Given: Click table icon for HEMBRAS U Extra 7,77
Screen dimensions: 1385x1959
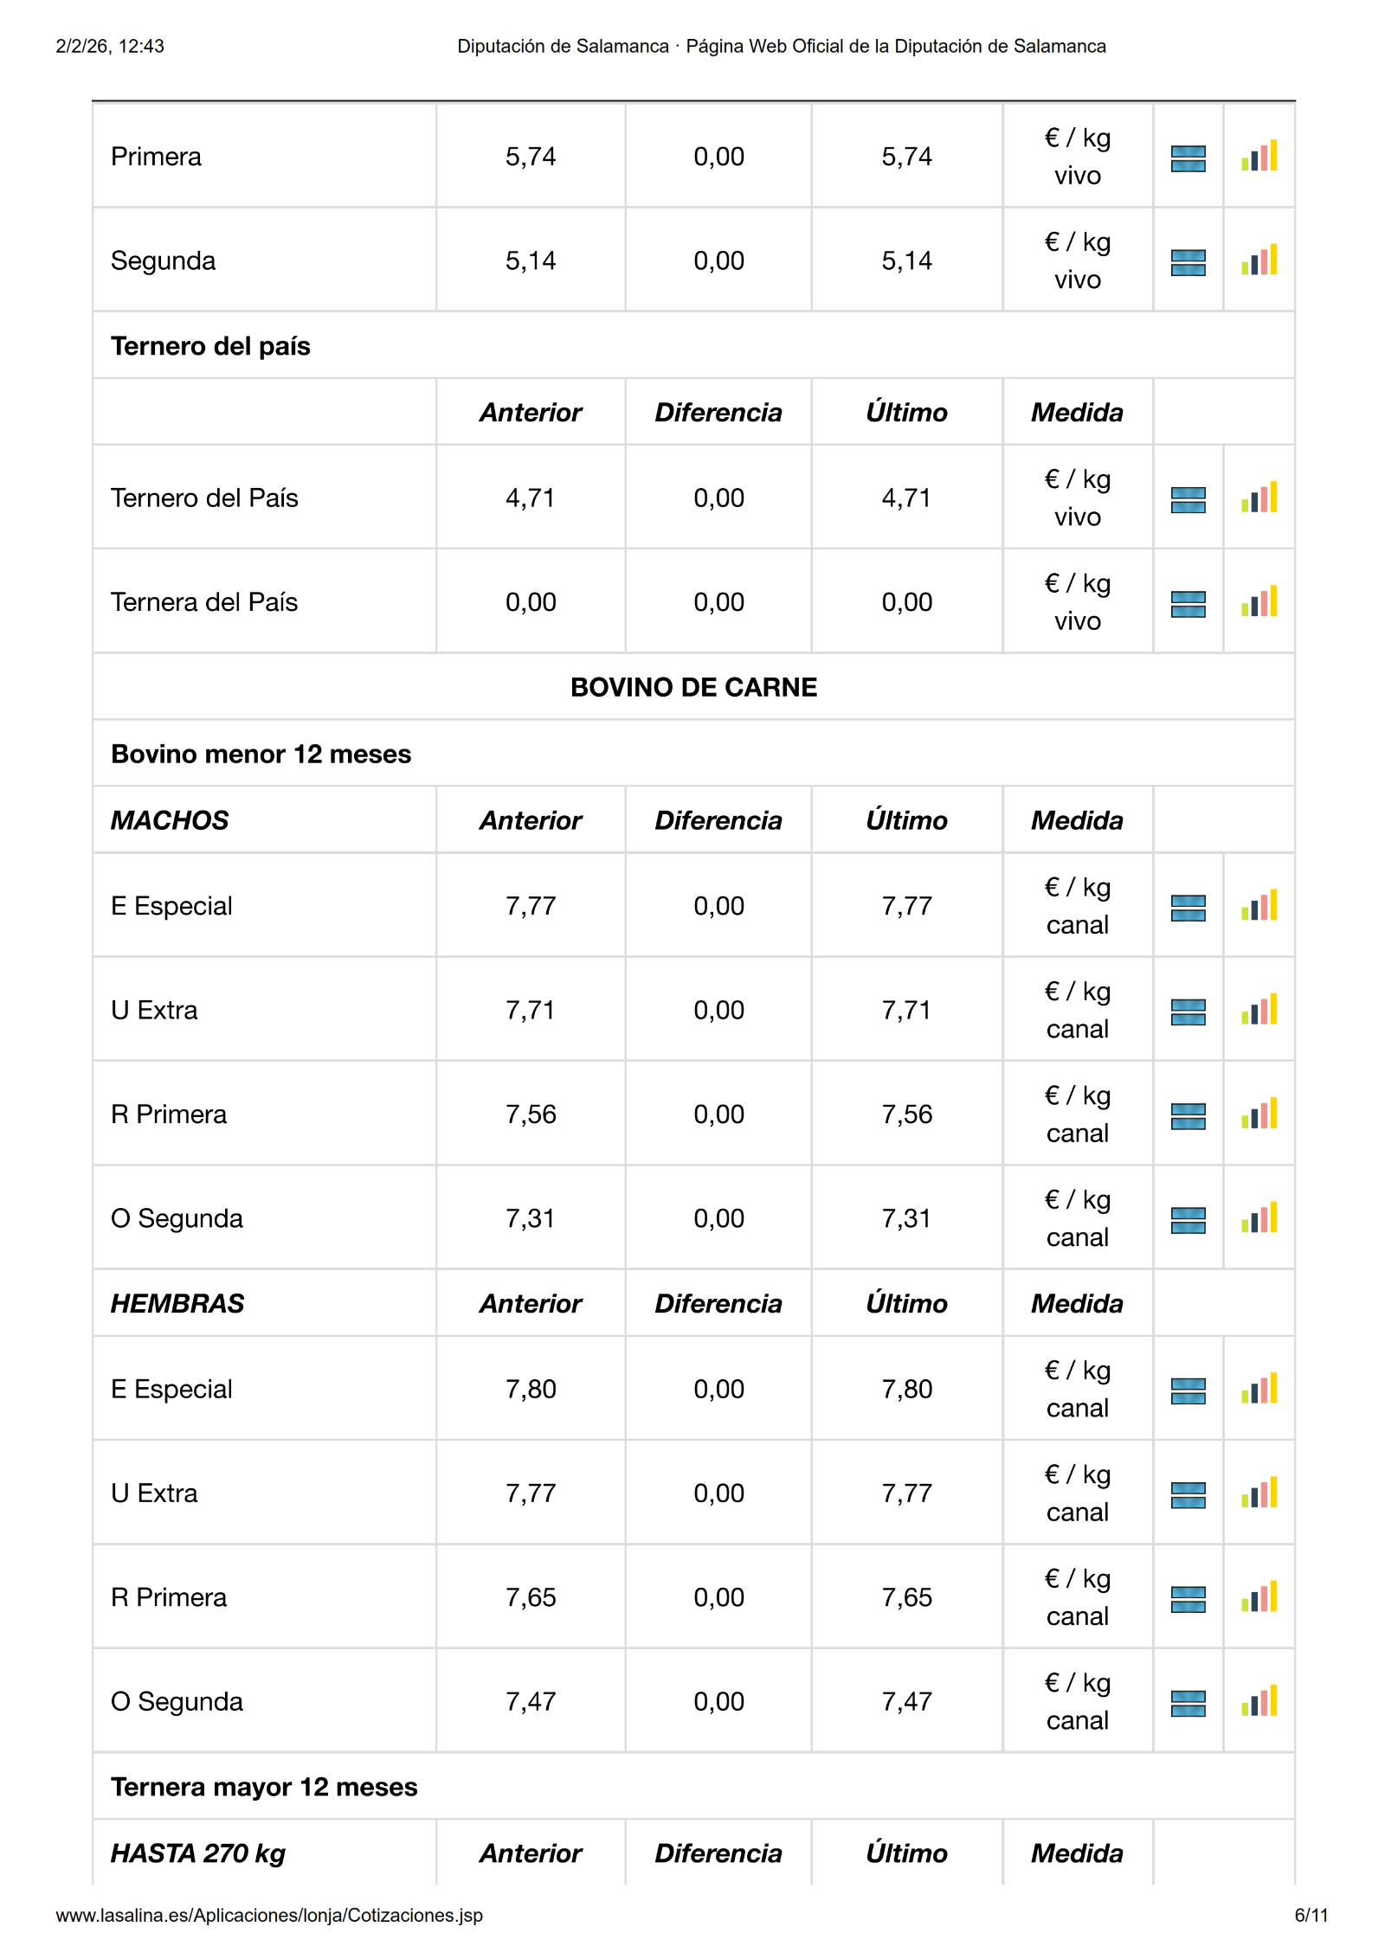Looking at the screenshot, I should click(1188, 1495).
